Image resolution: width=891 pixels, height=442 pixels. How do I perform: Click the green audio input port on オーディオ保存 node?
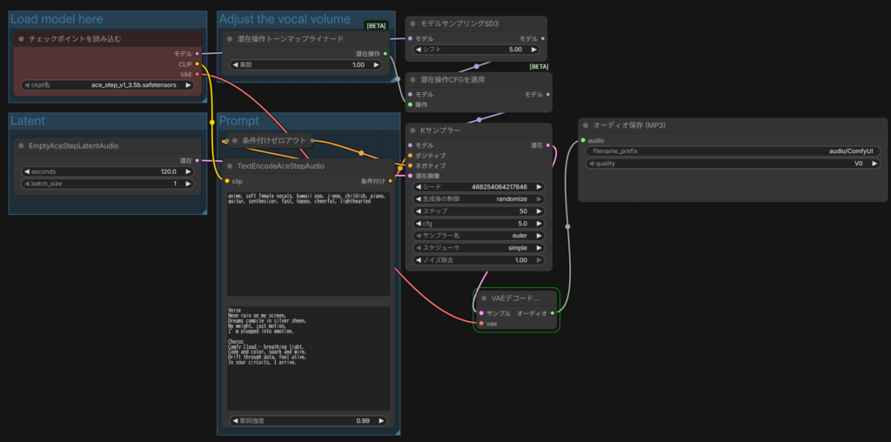click(583, 140)
